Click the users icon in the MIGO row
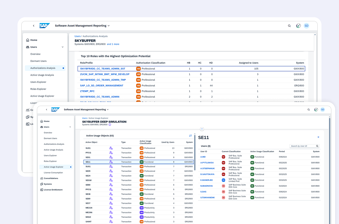 111,217
